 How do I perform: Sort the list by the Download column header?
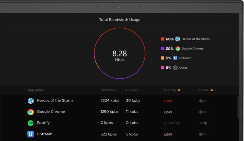pos(108,90)
